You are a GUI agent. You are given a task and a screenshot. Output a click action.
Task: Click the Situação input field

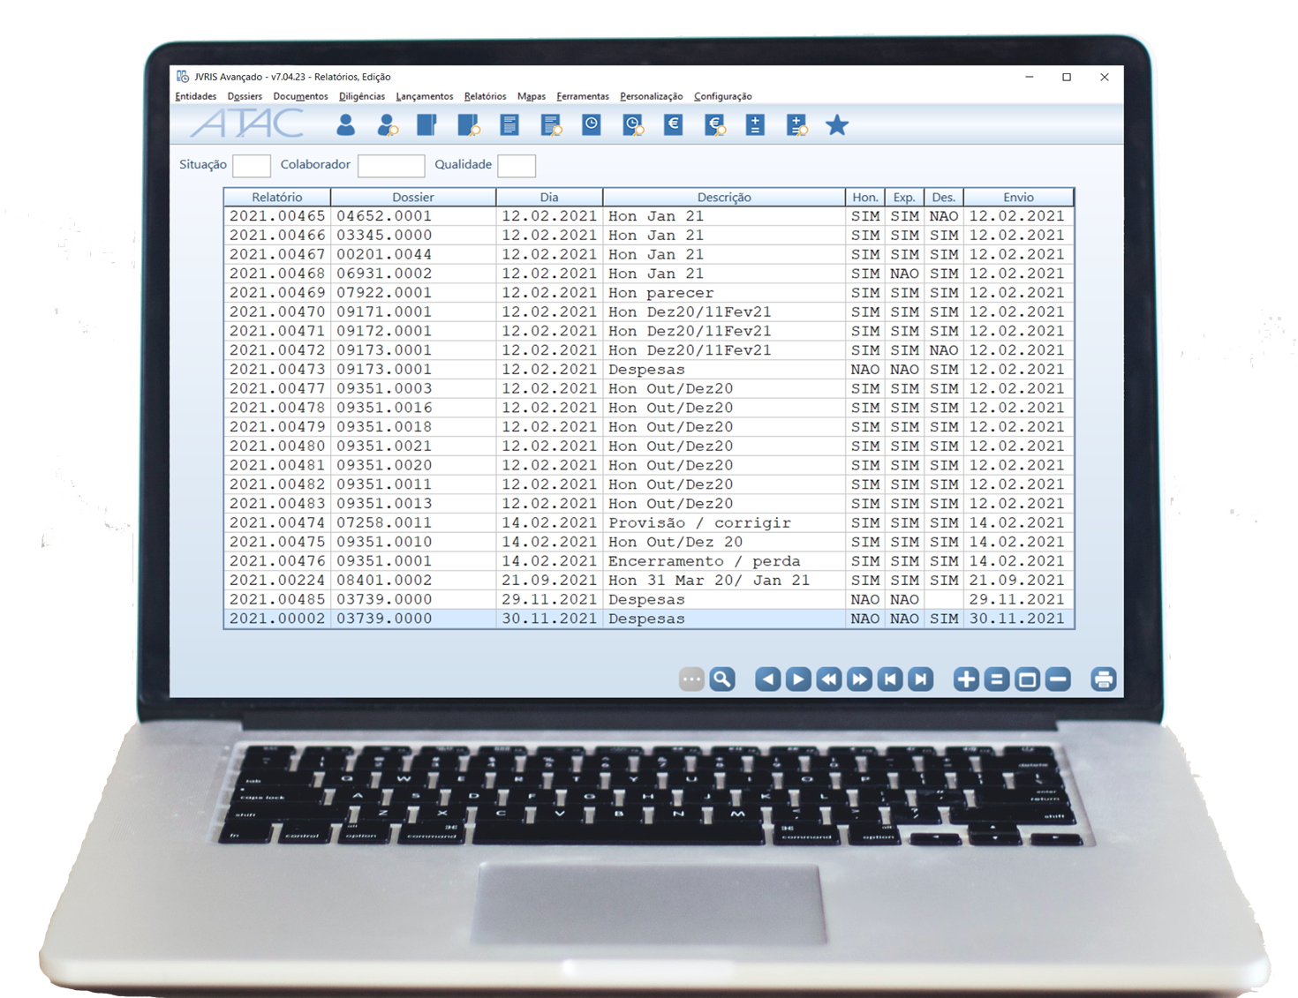(x=252, y=165)
